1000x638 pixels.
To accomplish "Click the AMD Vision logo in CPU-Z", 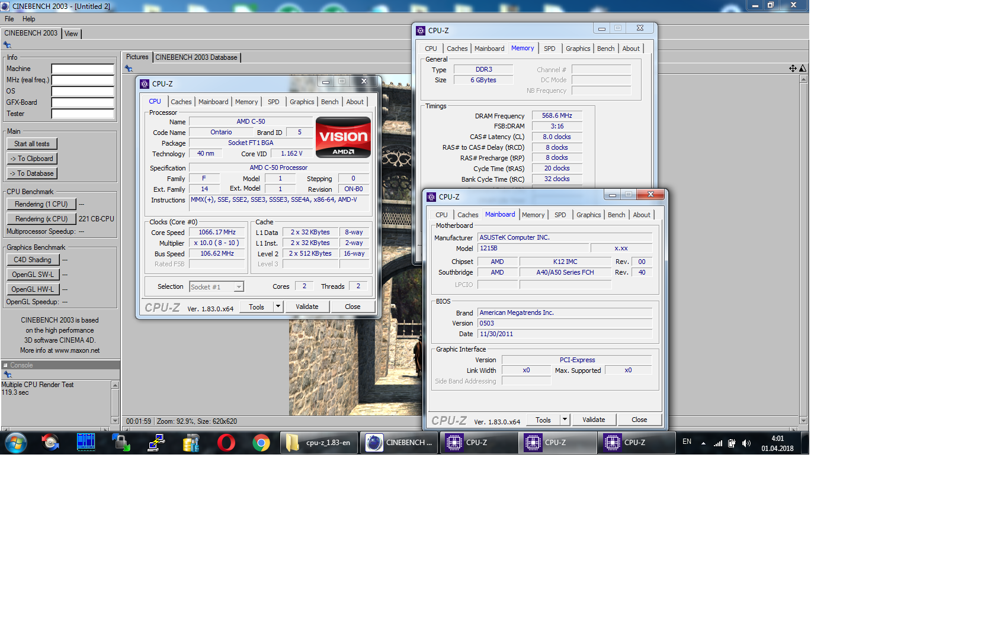I will (x=343, y=137).
